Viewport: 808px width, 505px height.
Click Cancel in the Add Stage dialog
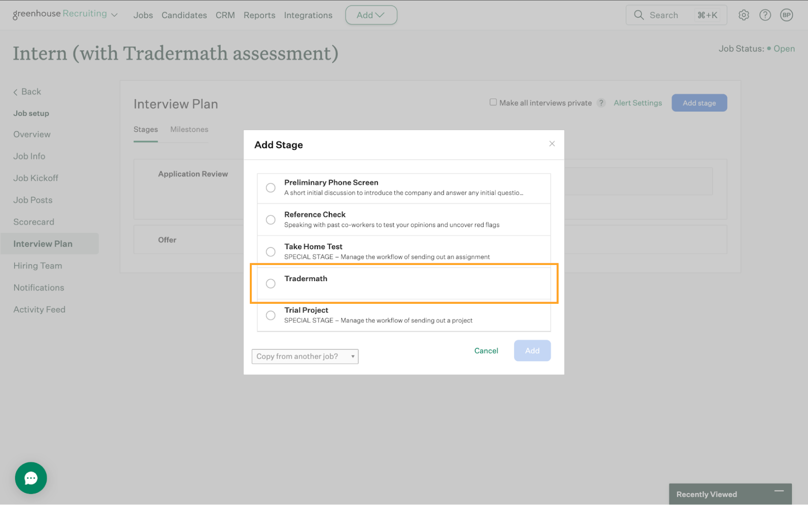tap(486, 351)
